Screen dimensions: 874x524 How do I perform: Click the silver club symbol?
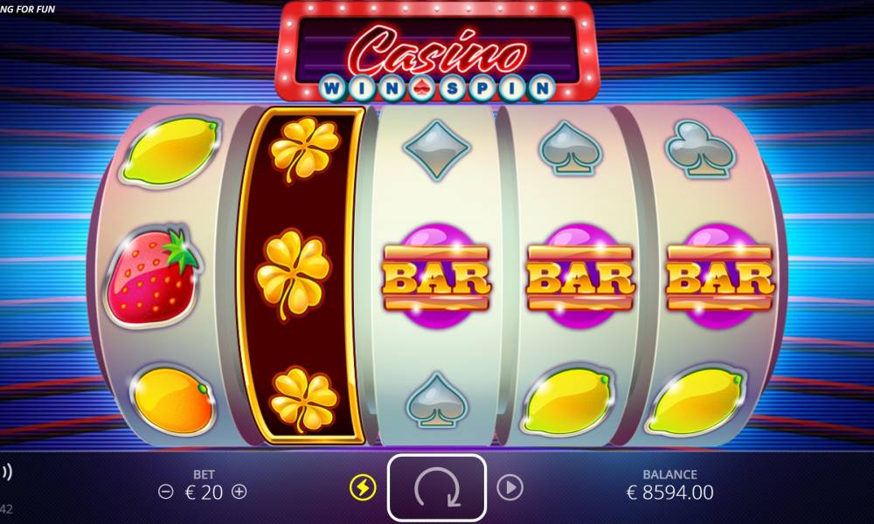pyautogui.click(x=701, y=150)
